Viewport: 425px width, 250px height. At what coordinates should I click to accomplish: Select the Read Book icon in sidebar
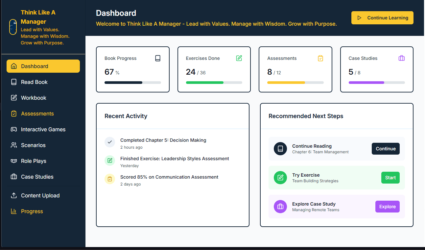[13, 82]
